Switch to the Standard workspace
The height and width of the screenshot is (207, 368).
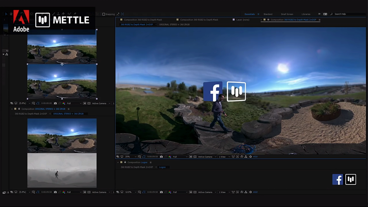click(268, 14)
